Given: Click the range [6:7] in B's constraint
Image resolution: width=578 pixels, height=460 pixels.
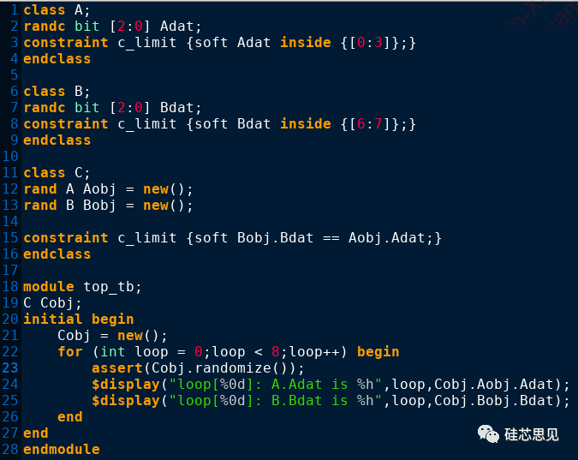Looking at the screenshot, I should [x=369, y=124].
